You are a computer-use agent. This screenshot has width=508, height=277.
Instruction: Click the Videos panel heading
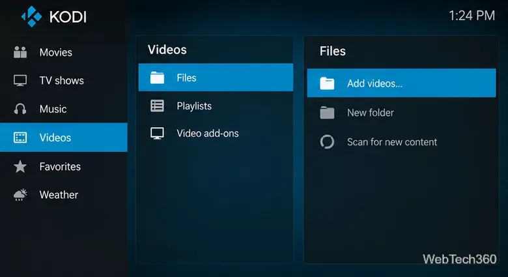point(167,50)
